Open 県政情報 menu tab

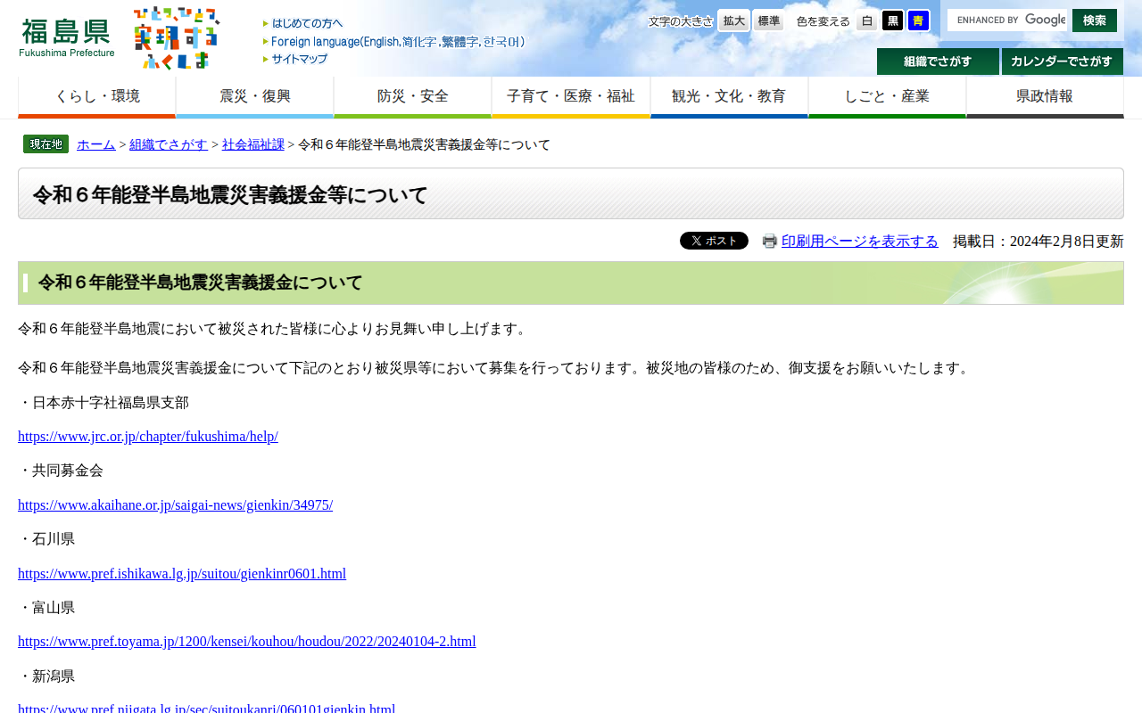tap(1045, 97)
